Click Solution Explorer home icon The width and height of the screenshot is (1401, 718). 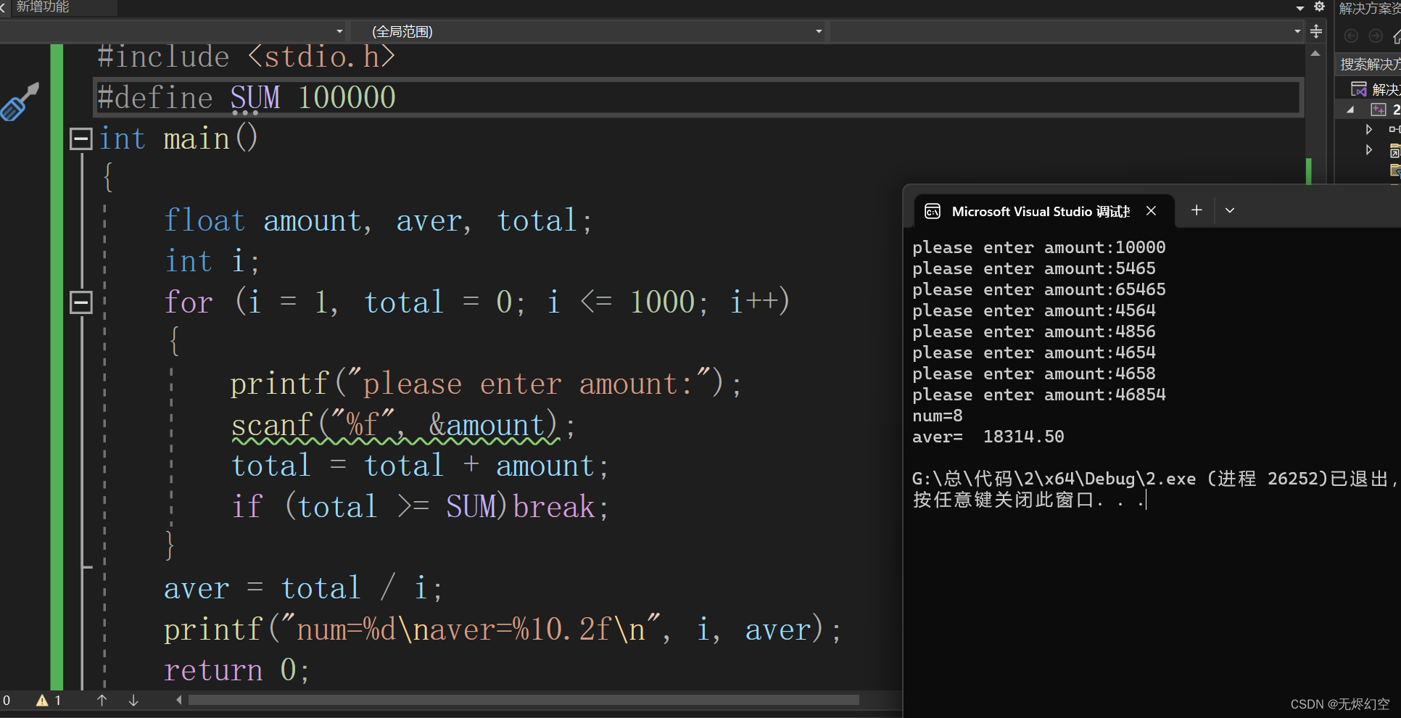(1397, 36)
